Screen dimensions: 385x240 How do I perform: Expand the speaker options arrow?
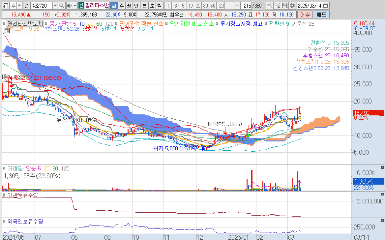click(x=75, y=6)
